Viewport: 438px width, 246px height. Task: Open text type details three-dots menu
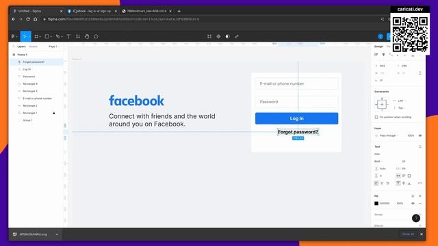tap(420, 183)
